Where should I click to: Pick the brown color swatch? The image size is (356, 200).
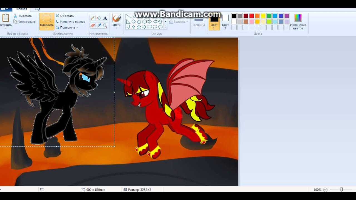click(x=246, y=22)
